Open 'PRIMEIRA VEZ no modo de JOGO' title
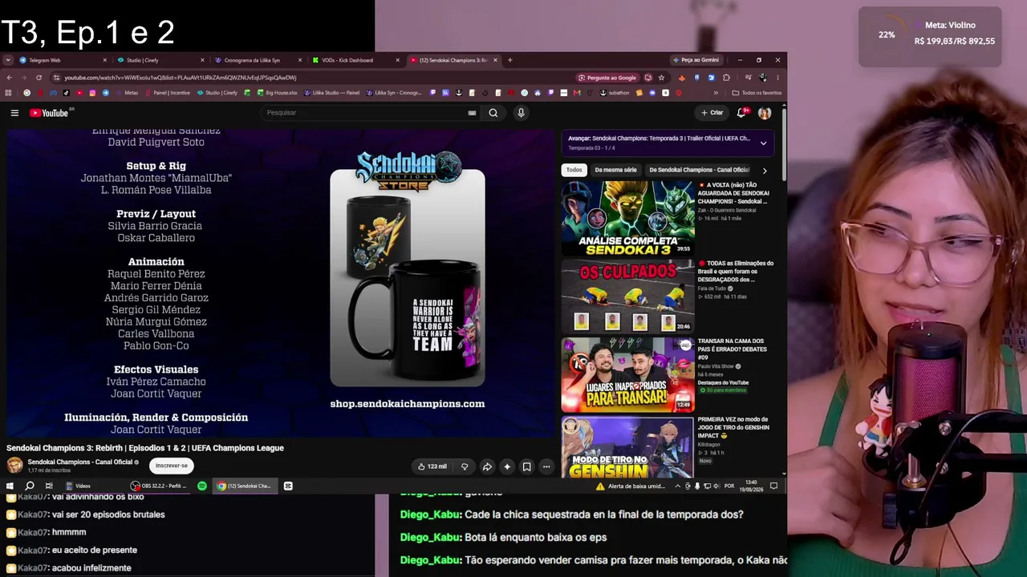The image size is (1027, 577). point(733,427)
